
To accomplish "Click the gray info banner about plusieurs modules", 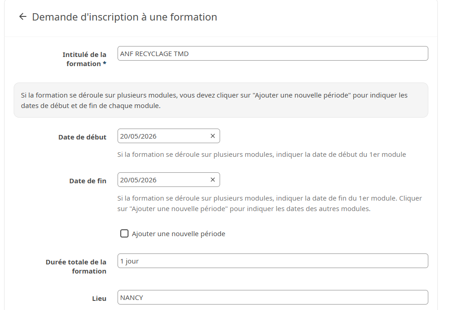I will [x=221, y=100].
